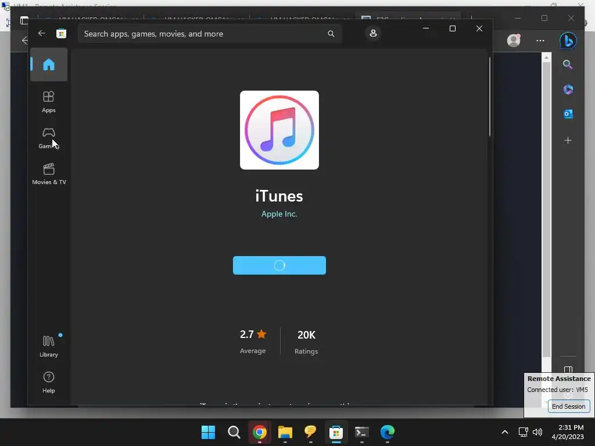Image resolution: width=595 pixels, height=446 pixels.
Task: Open the Library in Store sidebar
Action: point(49,346)
